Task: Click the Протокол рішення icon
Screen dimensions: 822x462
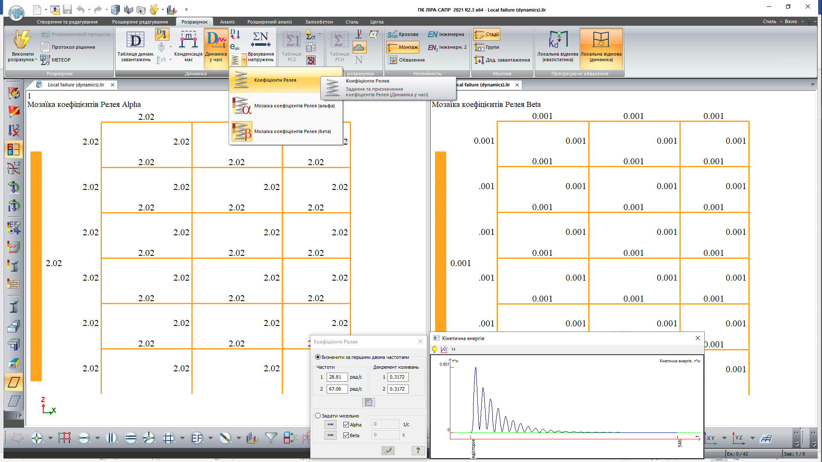Action: tap(45, 47)
